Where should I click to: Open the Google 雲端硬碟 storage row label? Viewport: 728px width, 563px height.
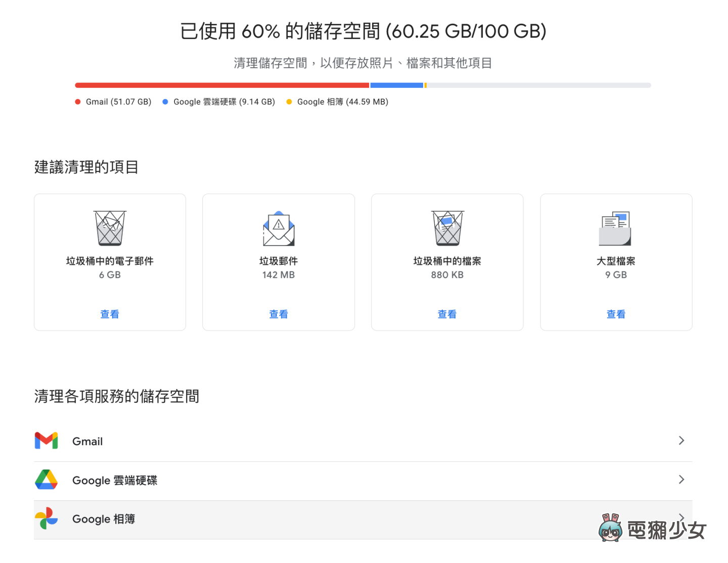115,480
